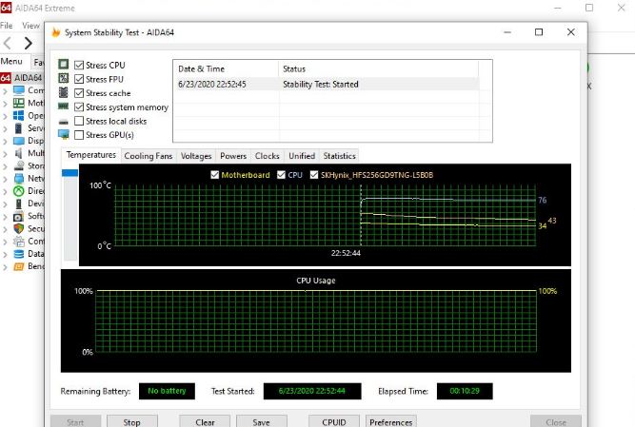The image size is (635, 427).
Task: Go back with the left arrow in AIDA64
Action: pos(7,43)
